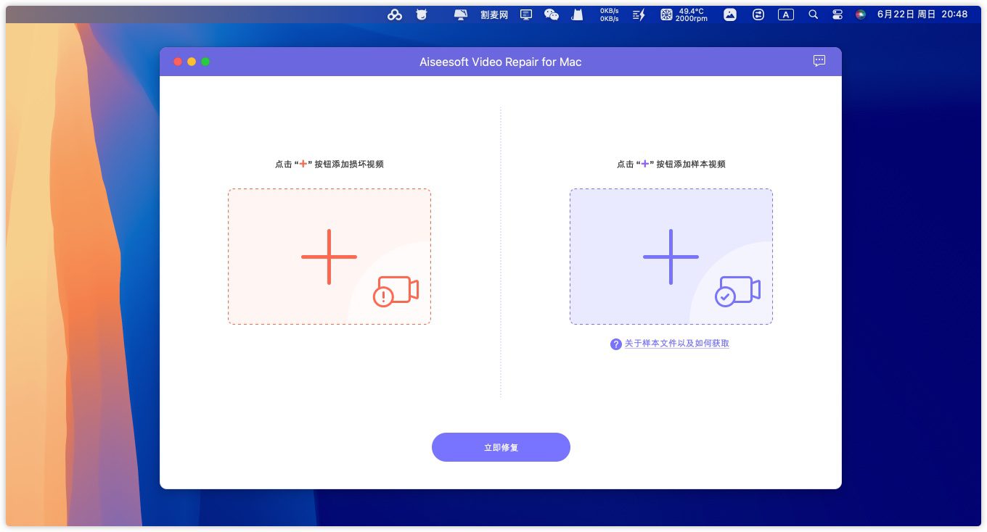
Task: Open the input source A indicator
Action: coord(785,14)
